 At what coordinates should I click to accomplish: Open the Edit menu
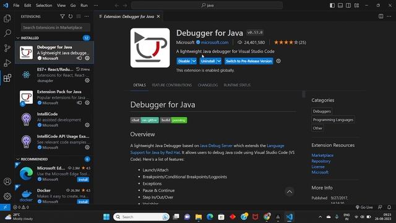tap(27, 6)
